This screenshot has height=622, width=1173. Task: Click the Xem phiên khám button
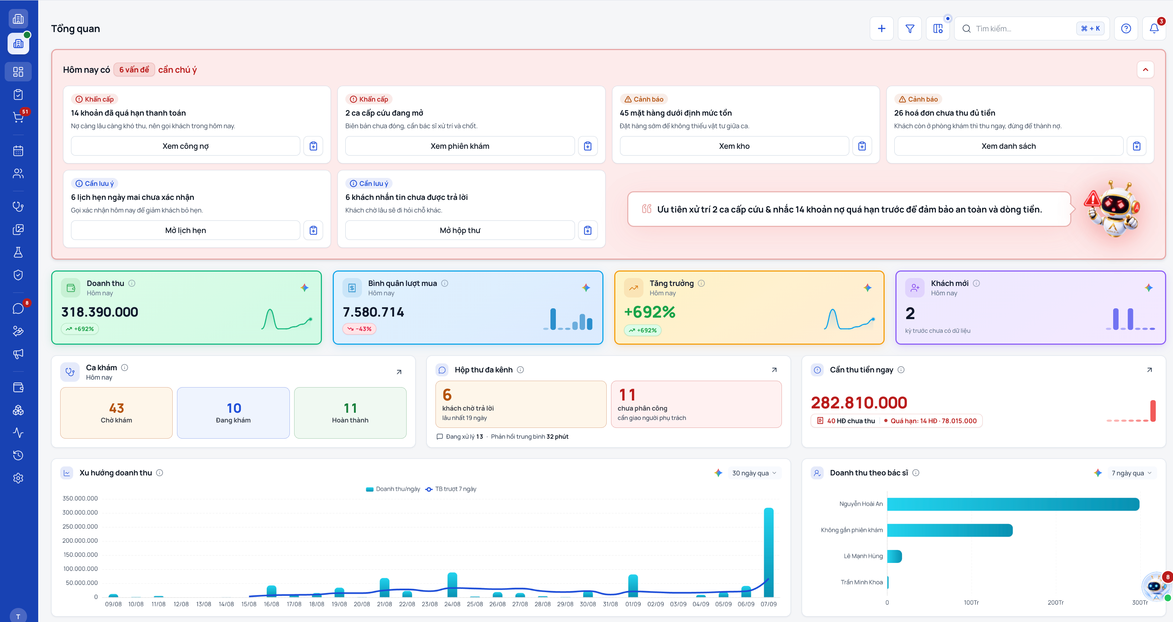click(x=460, y=146)
